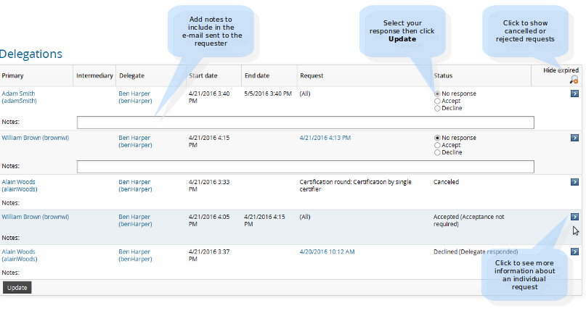Open request link dated 4/21/2016 4:13 PM

325,137
